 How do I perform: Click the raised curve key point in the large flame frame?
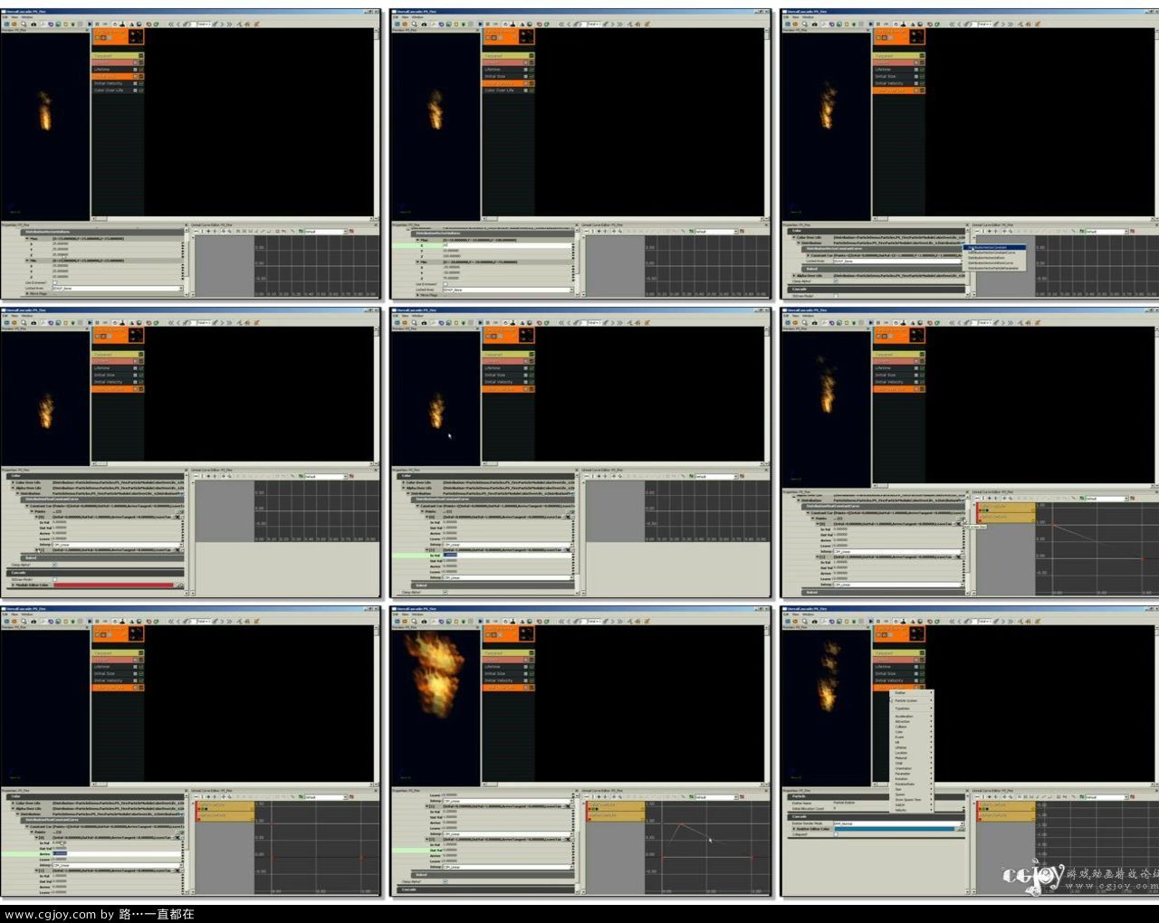tap(682, 823)
